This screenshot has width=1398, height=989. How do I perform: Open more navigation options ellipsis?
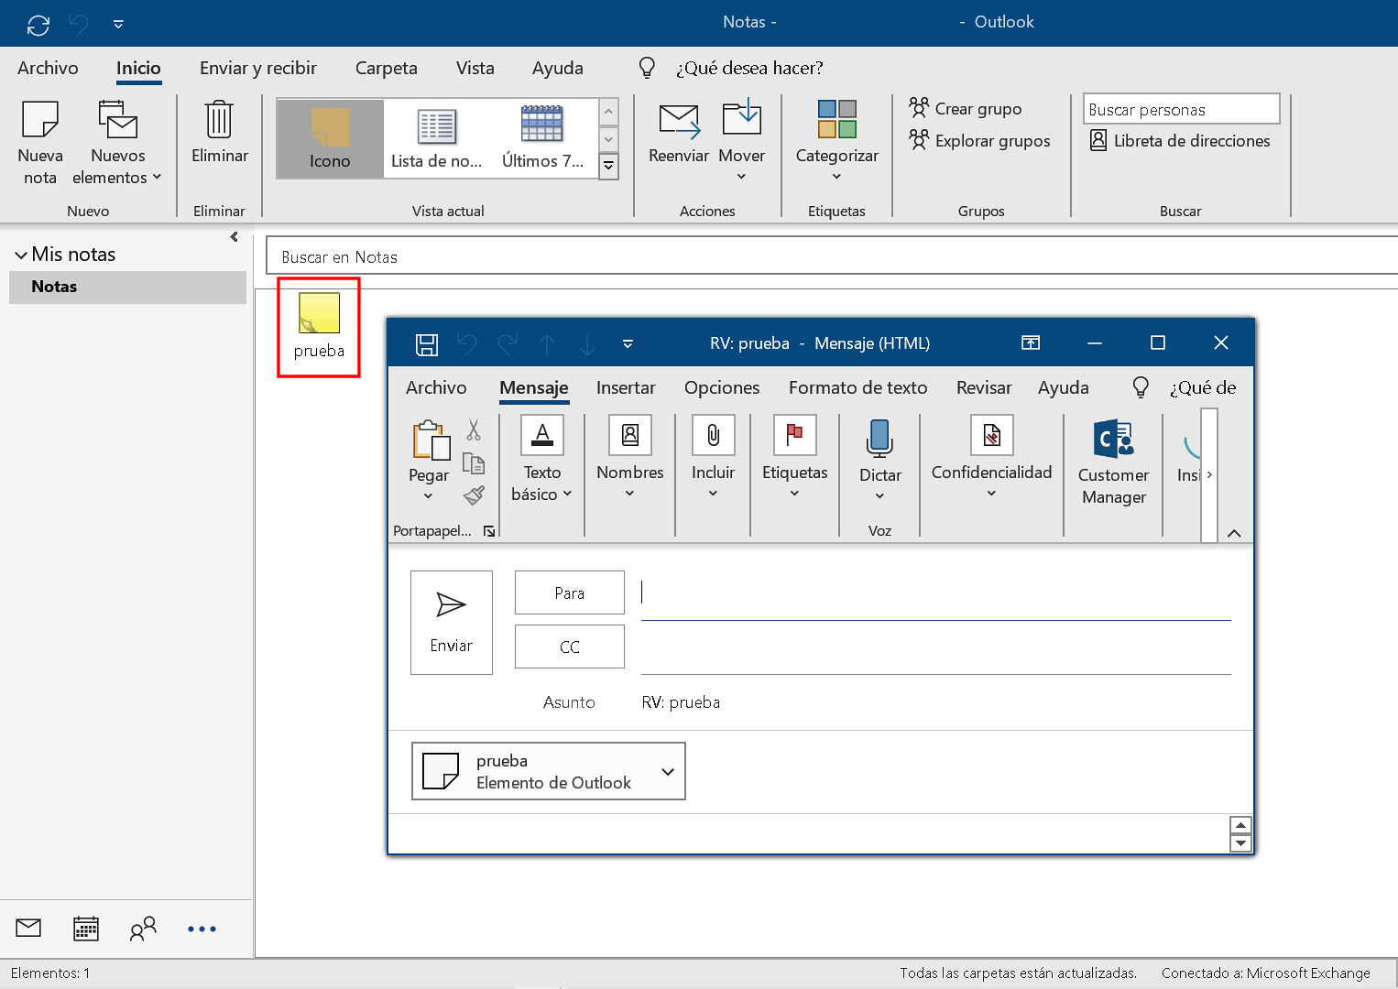tap(202, 929)
